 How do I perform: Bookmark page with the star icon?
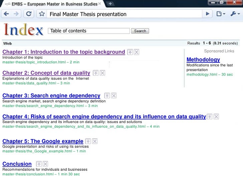point(42,14)
